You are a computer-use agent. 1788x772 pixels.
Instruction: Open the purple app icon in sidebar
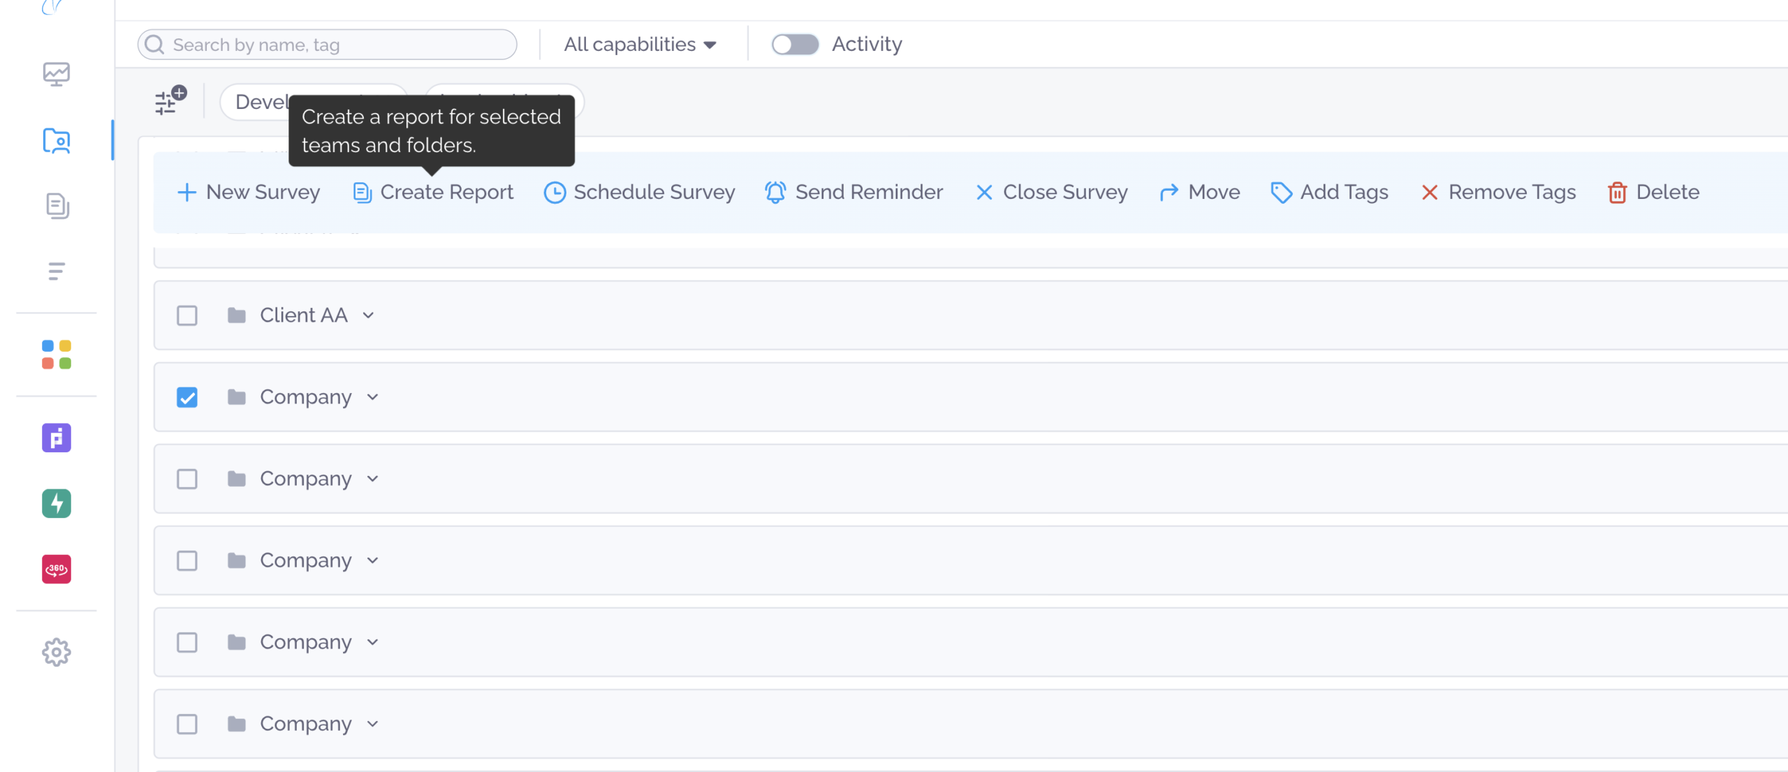[x=56, y=438]
